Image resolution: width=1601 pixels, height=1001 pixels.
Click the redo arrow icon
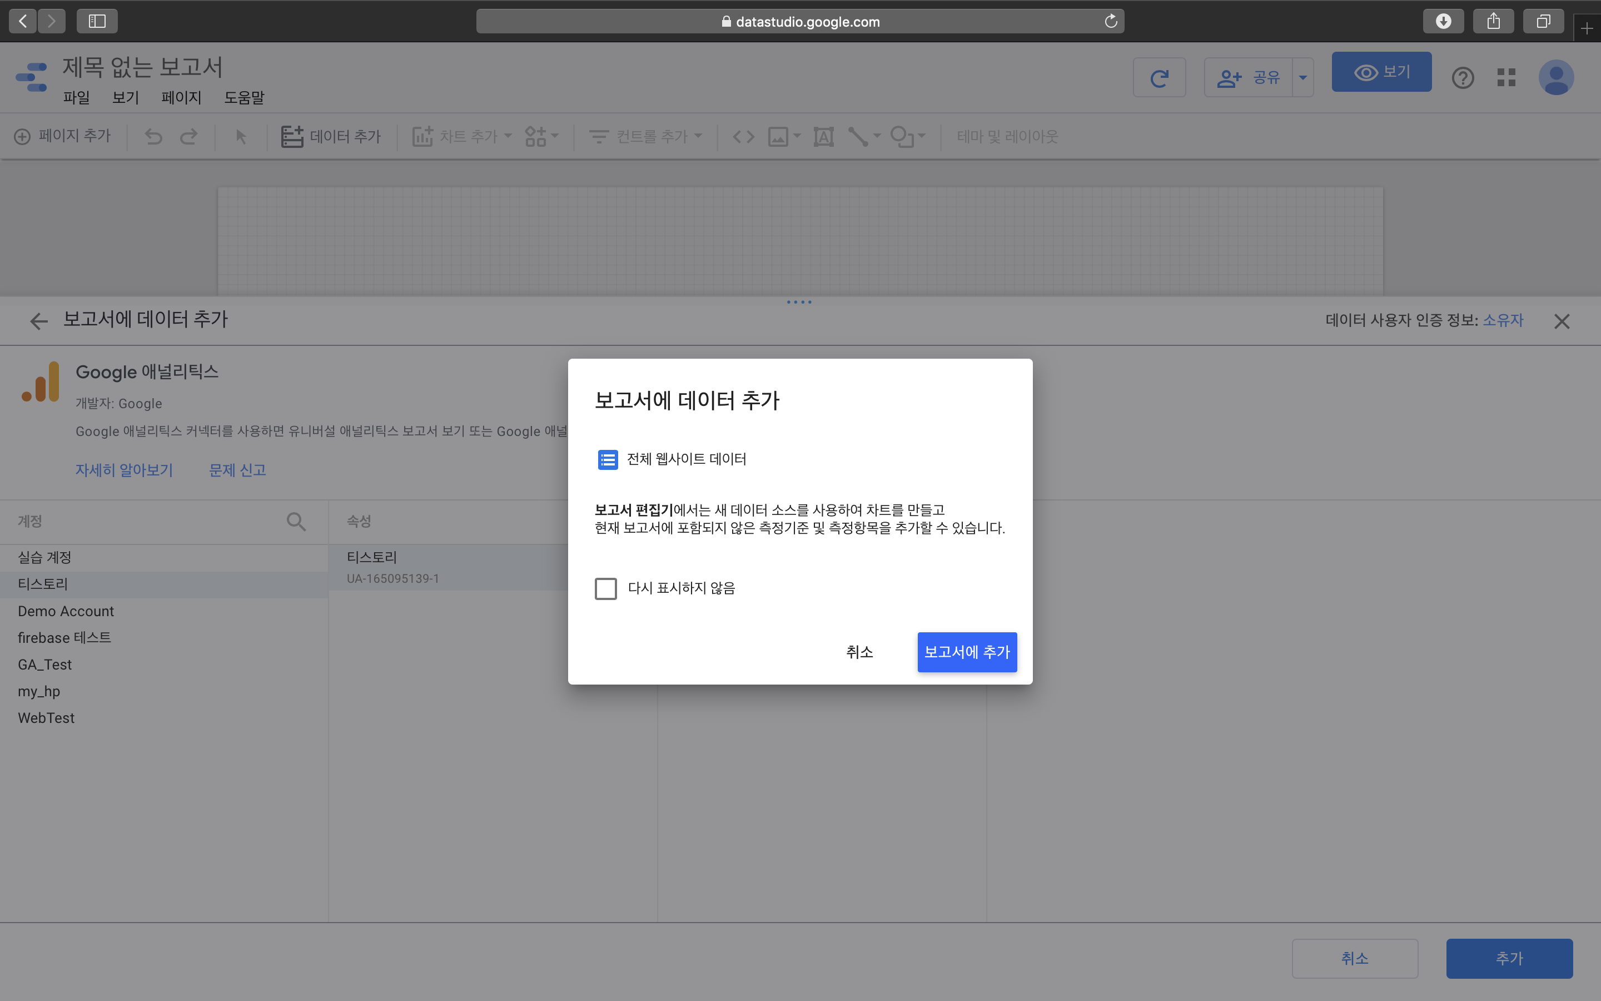(x=188, y=136)
